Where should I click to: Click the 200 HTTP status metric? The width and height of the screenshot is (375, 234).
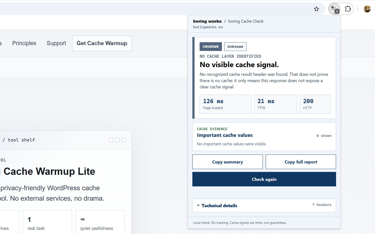tap(315, 104)
